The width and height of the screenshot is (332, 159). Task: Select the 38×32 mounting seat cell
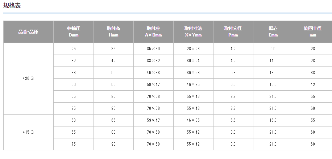(x=153, y=61)
